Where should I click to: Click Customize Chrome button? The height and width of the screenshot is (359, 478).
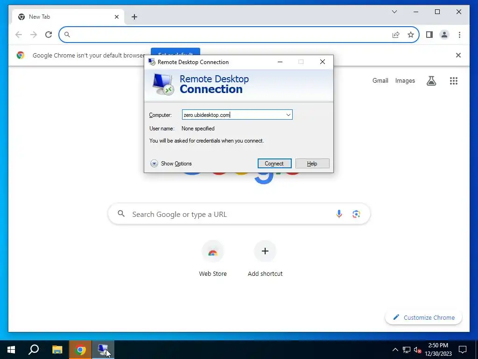[423, 317]
